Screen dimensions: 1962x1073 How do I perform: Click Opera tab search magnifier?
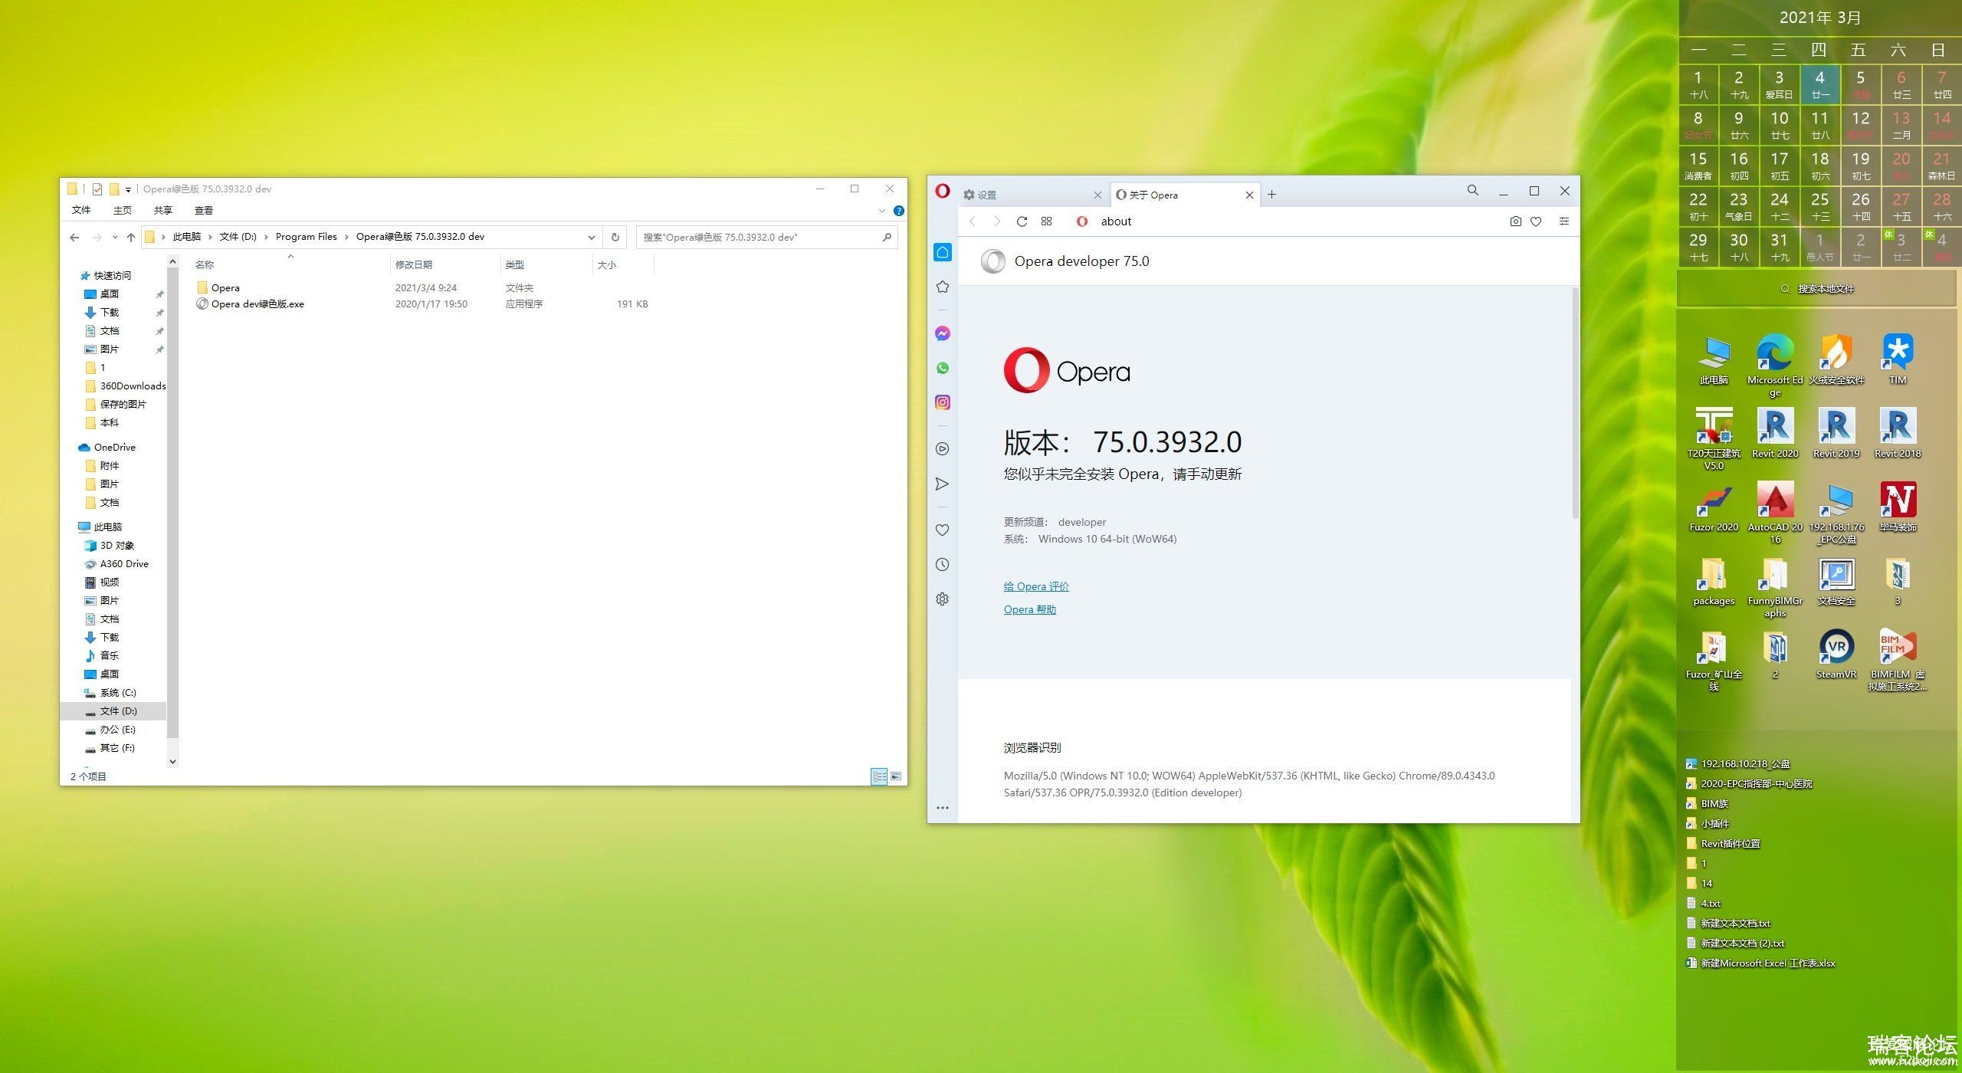click(x=1472, y=190)
